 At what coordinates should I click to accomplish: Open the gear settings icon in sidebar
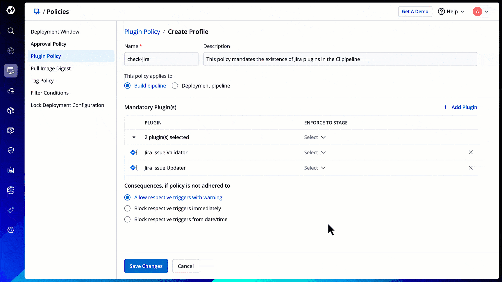click(x=11, y=230)
